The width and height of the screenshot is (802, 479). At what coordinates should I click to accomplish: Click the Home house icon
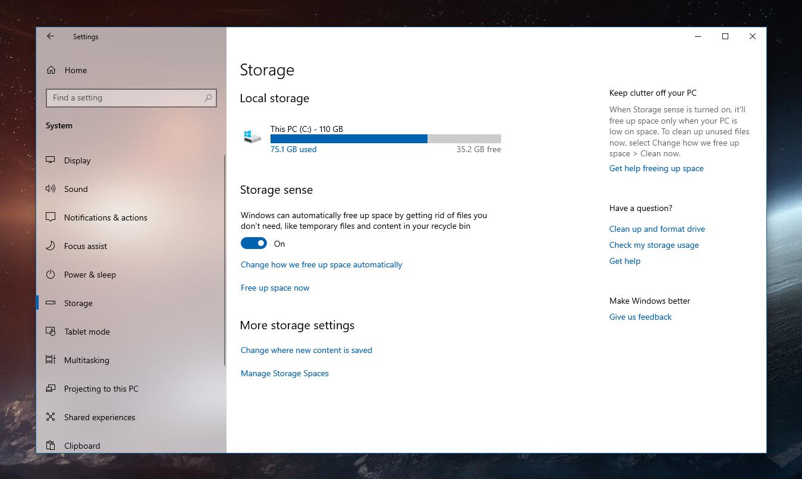51,70
